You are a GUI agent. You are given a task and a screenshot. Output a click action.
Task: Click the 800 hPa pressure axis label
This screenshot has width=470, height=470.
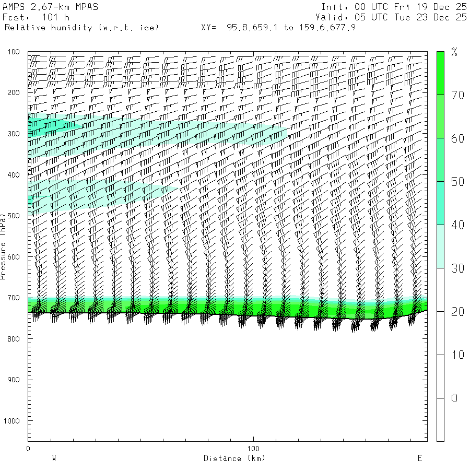pos(14,339)
